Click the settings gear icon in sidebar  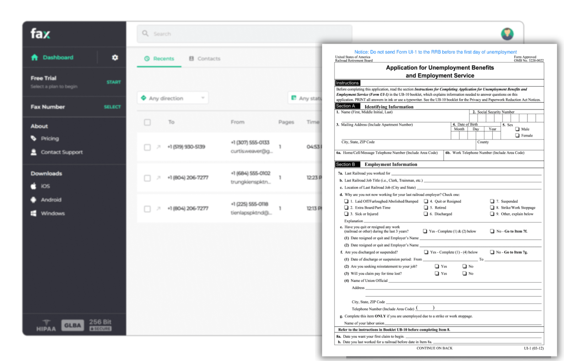point(115,57)
